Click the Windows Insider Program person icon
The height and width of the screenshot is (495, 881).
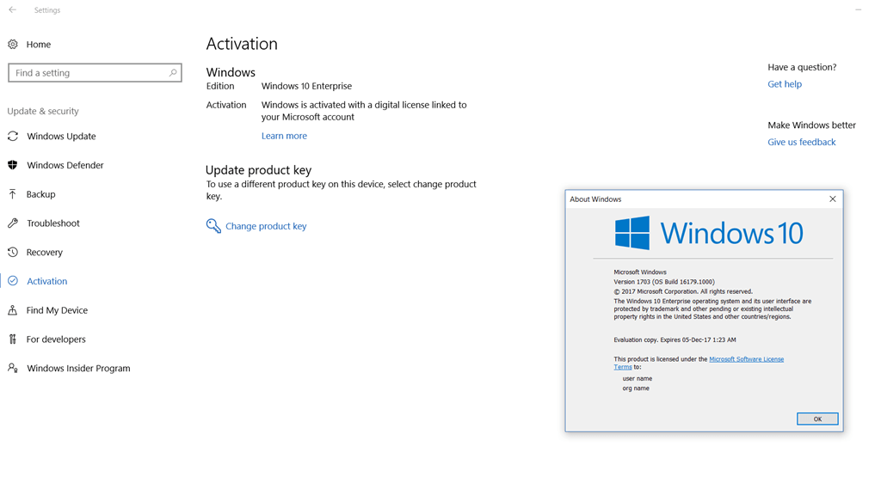pyautogui.click(x=13, y=368)
